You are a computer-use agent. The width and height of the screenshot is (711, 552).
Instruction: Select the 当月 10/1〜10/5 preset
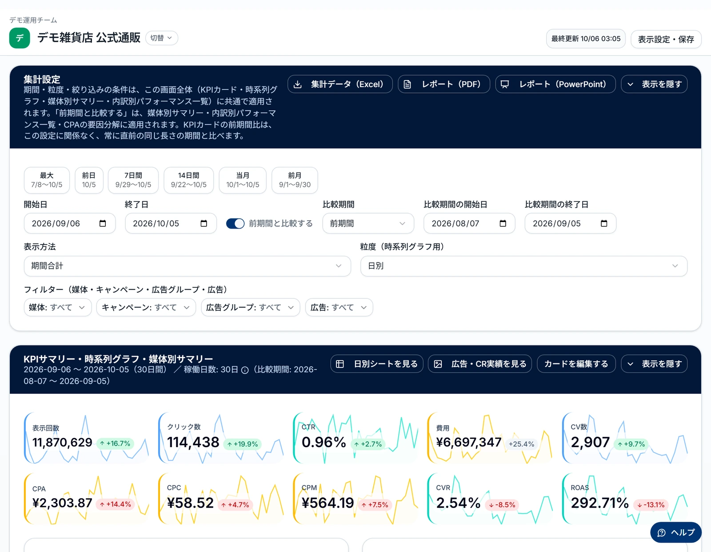point(243,180)
